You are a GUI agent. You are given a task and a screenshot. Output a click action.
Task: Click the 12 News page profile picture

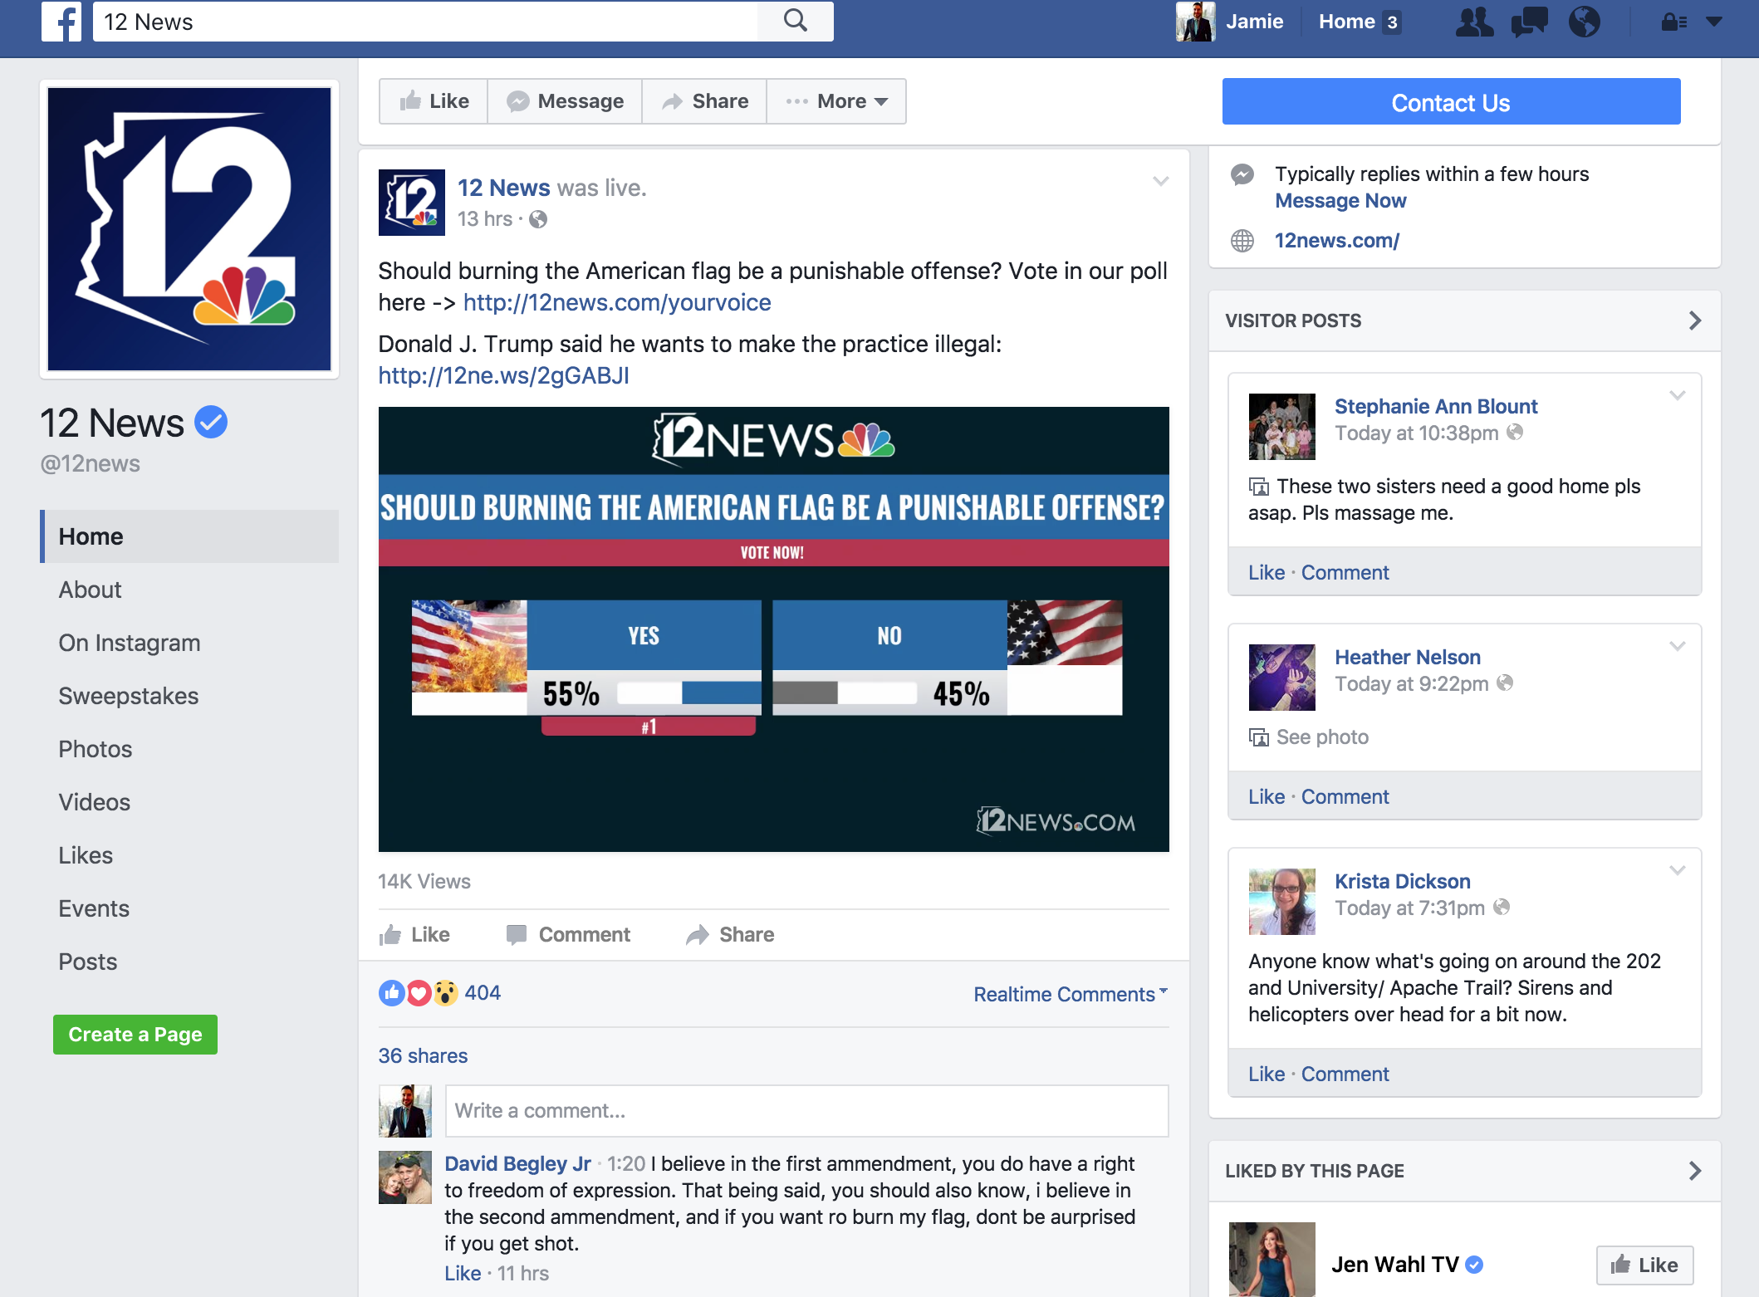(x=189, y=229)
